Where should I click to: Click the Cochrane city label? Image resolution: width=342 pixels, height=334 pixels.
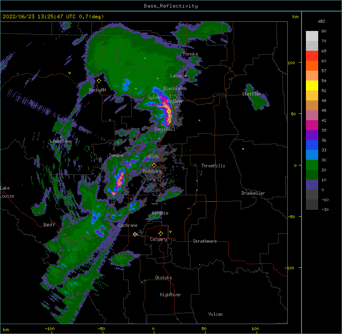coord(128,225)
